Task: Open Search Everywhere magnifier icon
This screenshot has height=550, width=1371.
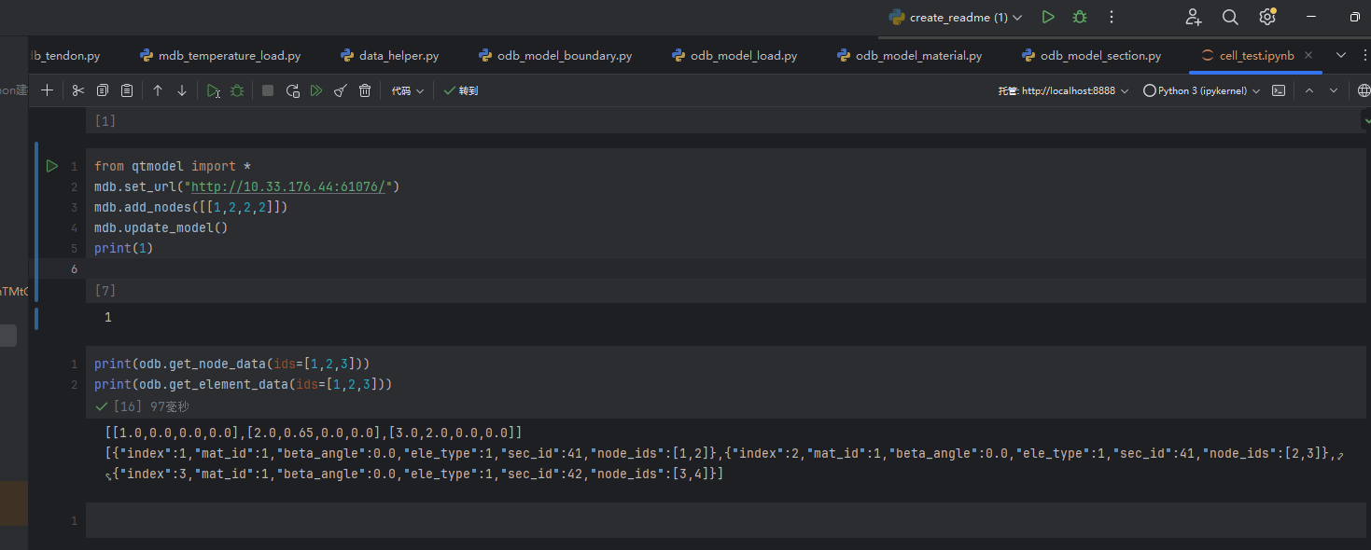Action: (1230, 17)
